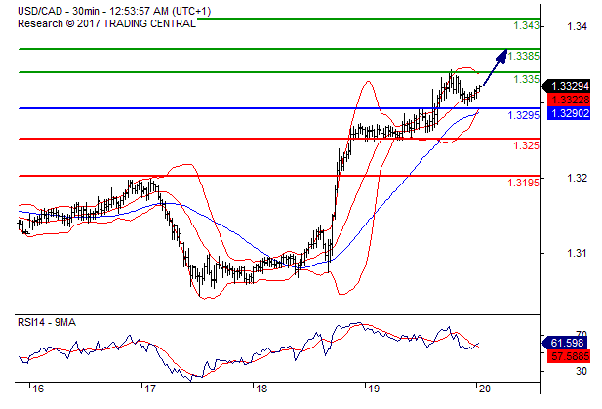
Task: Click date 19 on the time axis
Action: tap(373, 389)
